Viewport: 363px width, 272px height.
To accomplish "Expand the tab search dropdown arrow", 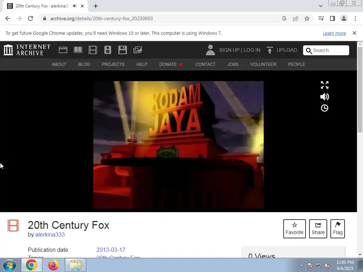I will (320, 6).
